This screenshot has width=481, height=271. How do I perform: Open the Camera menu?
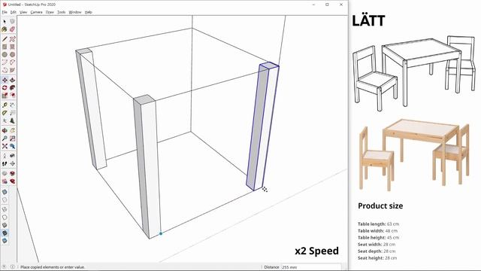(37, 12)
